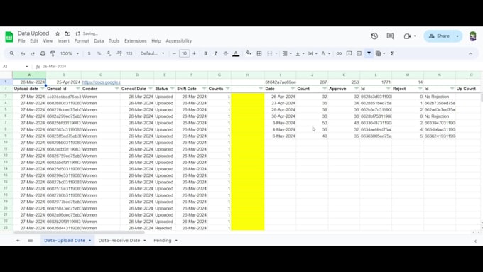This screenshot has width=483, height=272.
Task: Open the File menu
Action: pyautogui.click(x=21, y=40)
